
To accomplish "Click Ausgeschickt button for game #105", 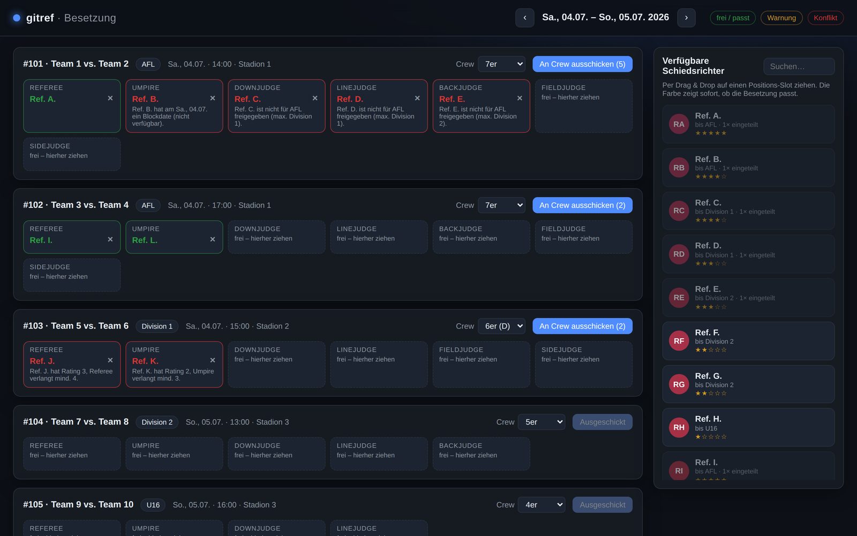I will 602,505.
